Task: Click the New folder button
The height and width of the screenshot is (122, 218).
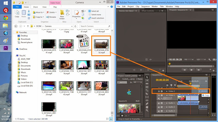Action: coord(62,15)
